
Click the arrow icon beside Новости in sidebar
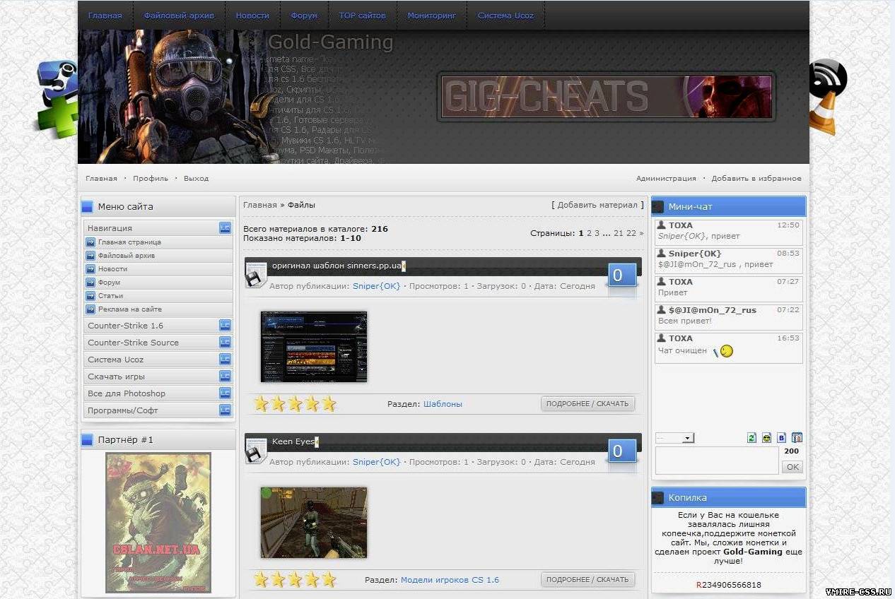[x=90, y=269]
